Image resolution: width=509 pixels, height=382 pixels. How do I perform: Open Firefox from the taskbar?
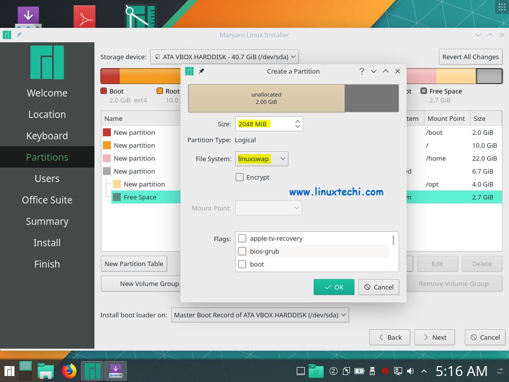coord(69,371)
